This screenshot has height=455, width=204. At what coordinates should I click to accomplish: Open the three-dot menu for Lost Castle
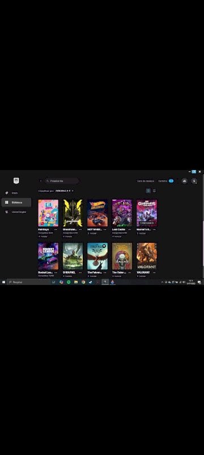(130, 230)
